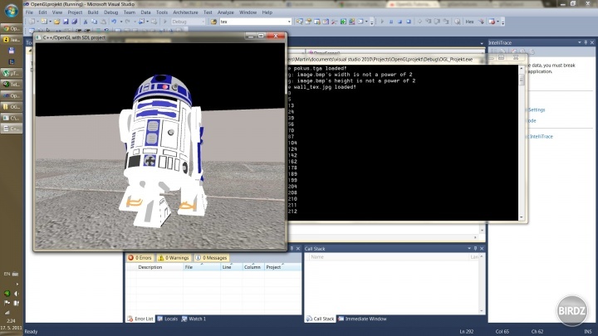Toggle the 0 Messages filter button
The image size is (598, 336).
(x=212, y=258)
